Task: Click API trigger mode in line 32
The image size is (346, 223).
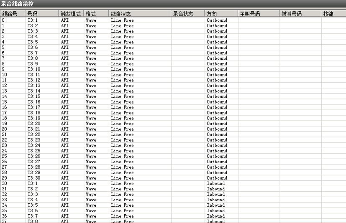Action: point(65,194)
